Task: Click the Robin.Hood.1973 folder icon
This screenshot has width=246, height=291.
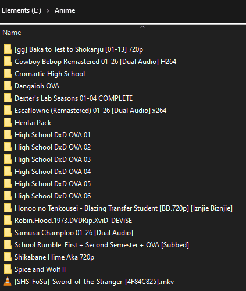Action: pyautogui.click(x=8, y=220)
